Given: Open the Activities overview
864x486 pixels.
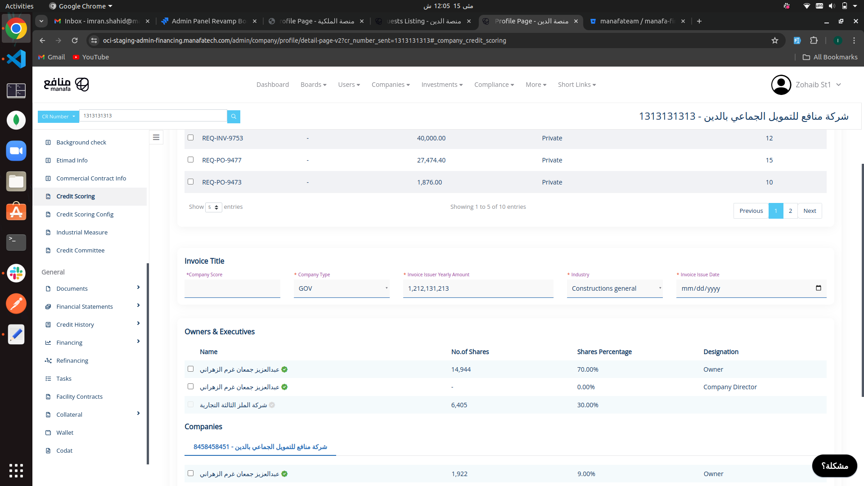Looking at the screenshot, I should point(19,6).
